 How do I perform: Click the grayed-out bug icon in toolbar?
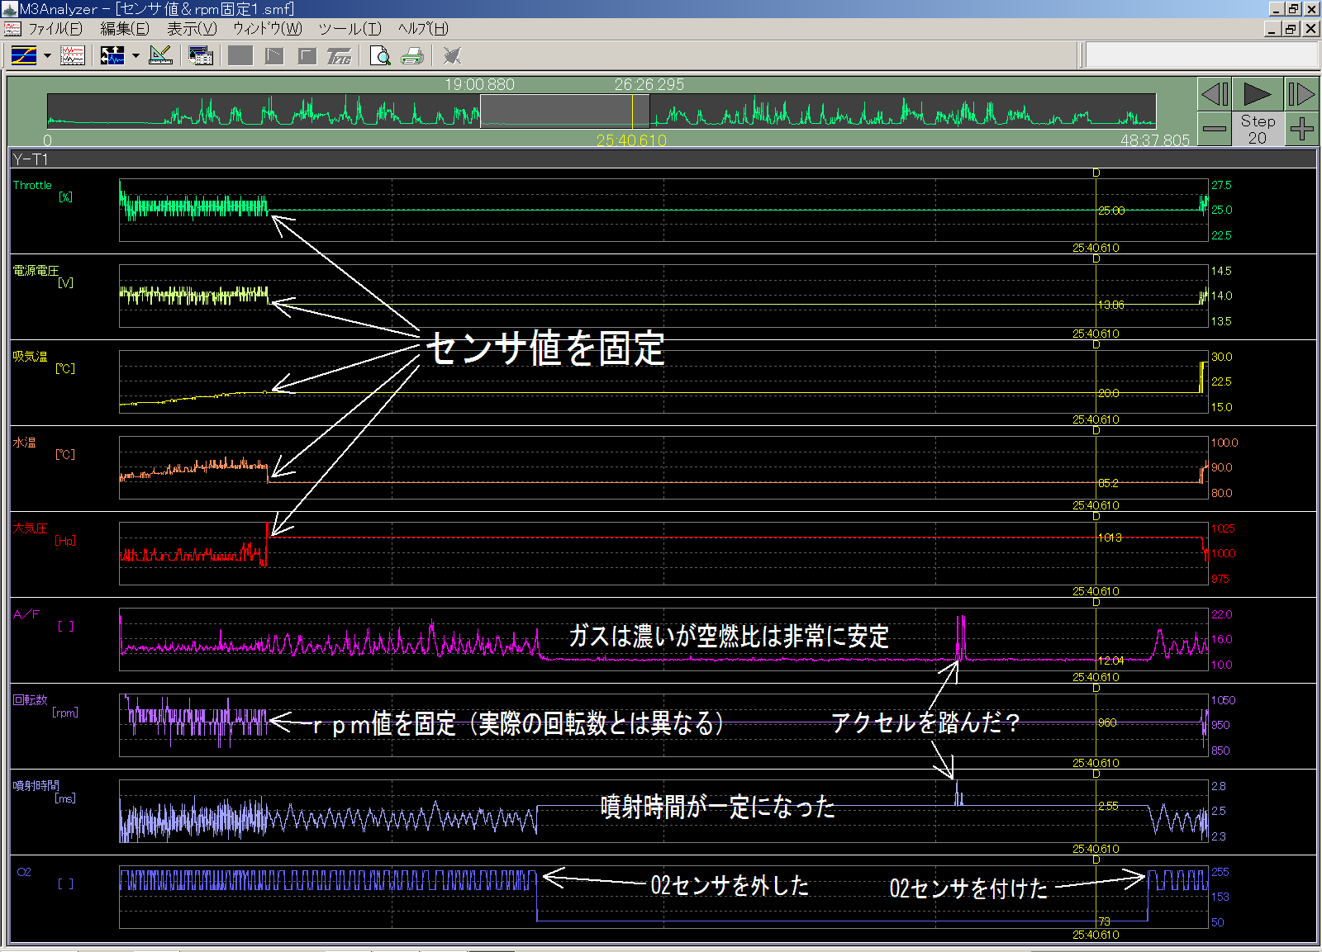pos(451,55)
